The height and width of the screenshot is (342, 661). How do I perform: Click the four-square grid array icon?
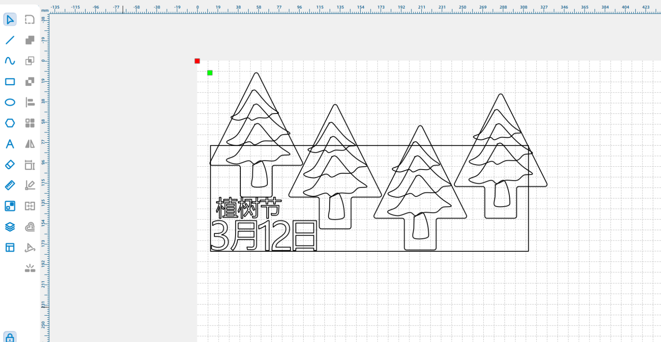[x=30, y=123]
